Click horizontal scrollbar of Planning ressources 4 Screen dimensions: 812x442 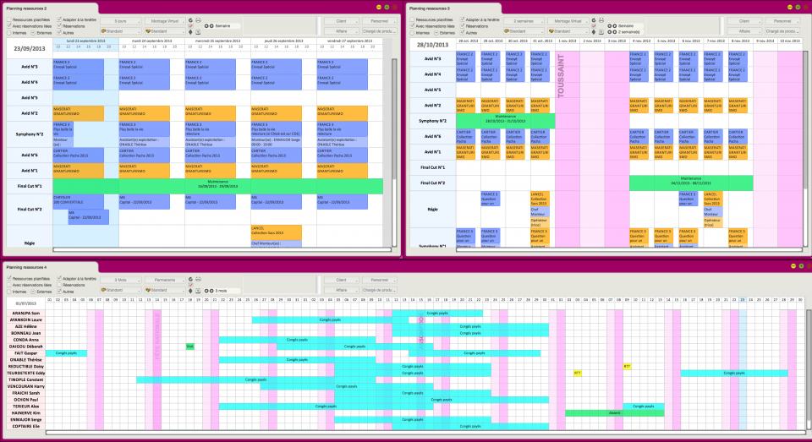coord(425,433)
